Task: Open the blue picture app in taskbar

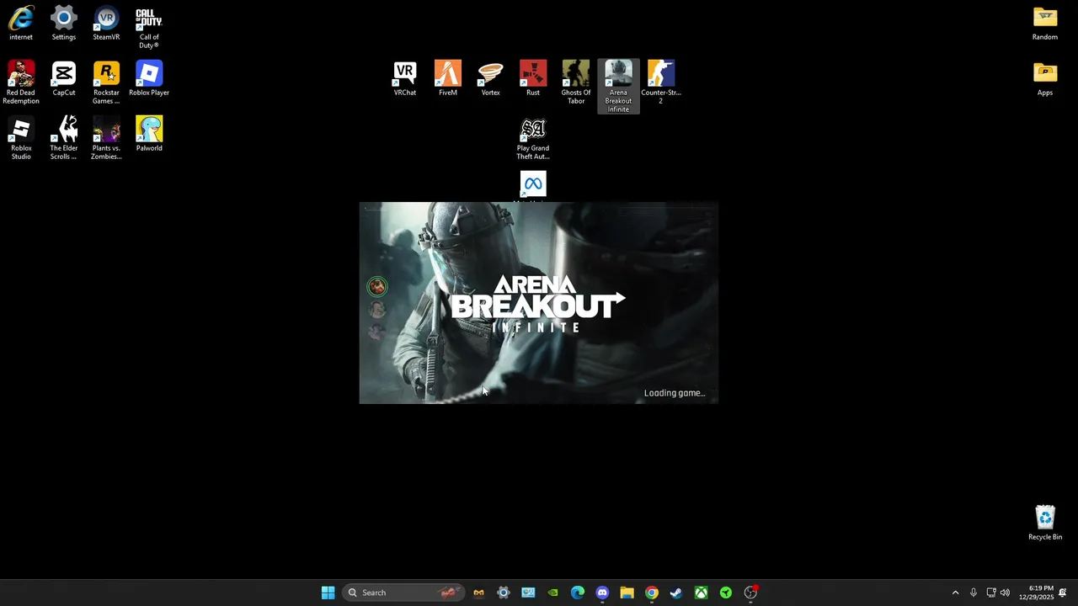Action: pyautogui.click(x=528, y=593)
